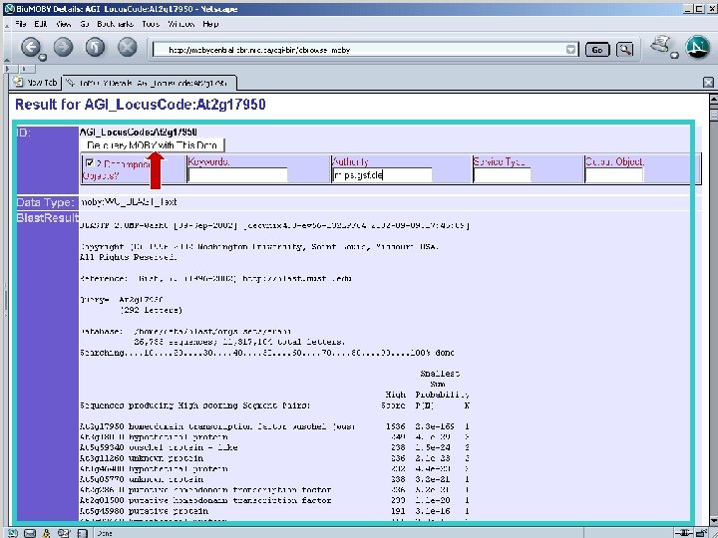Click the New Tab page icon

coord(18,82)
